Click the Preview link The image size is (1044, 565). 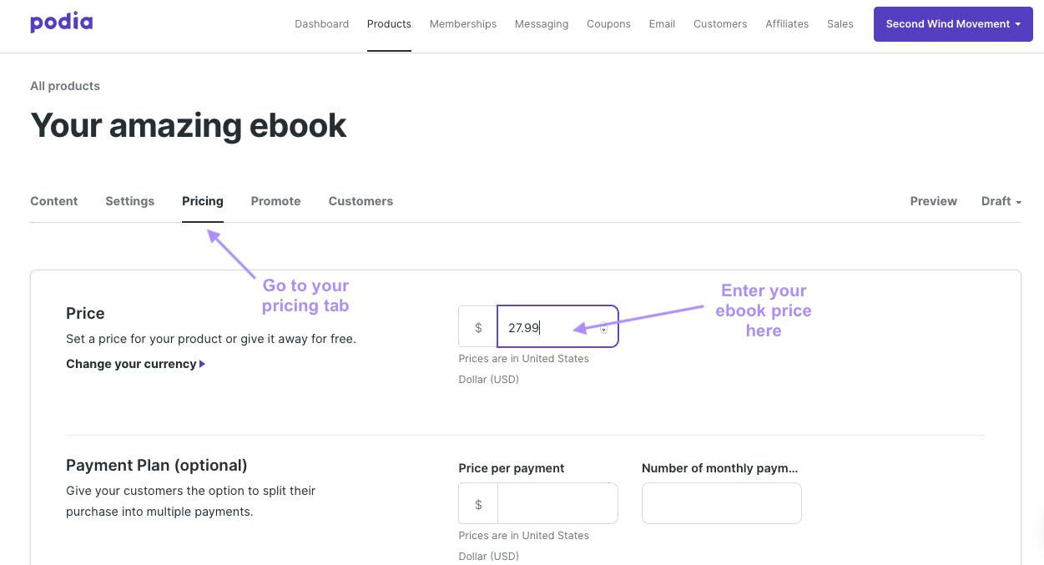coord(933,201)
